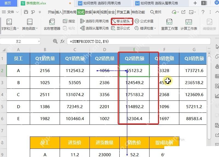Open the three-dot more options menu
This screenshot has height=157, width=219.
point(210,12)
